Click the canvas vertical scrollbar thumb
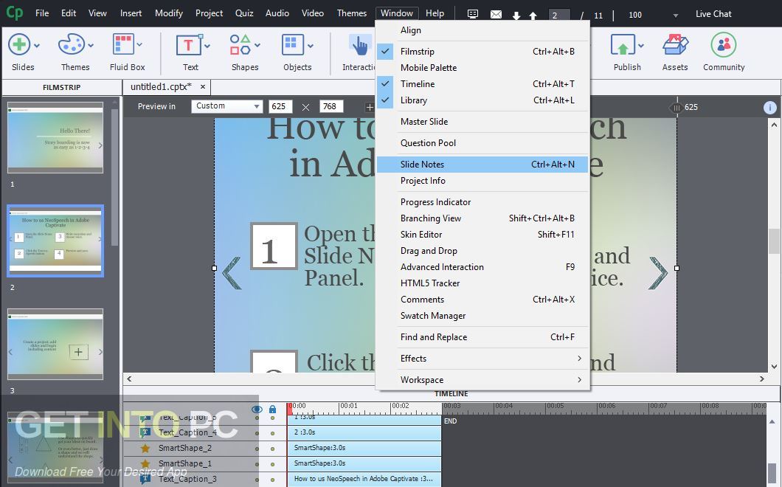782x487 pixels. (x=774, y=241)
